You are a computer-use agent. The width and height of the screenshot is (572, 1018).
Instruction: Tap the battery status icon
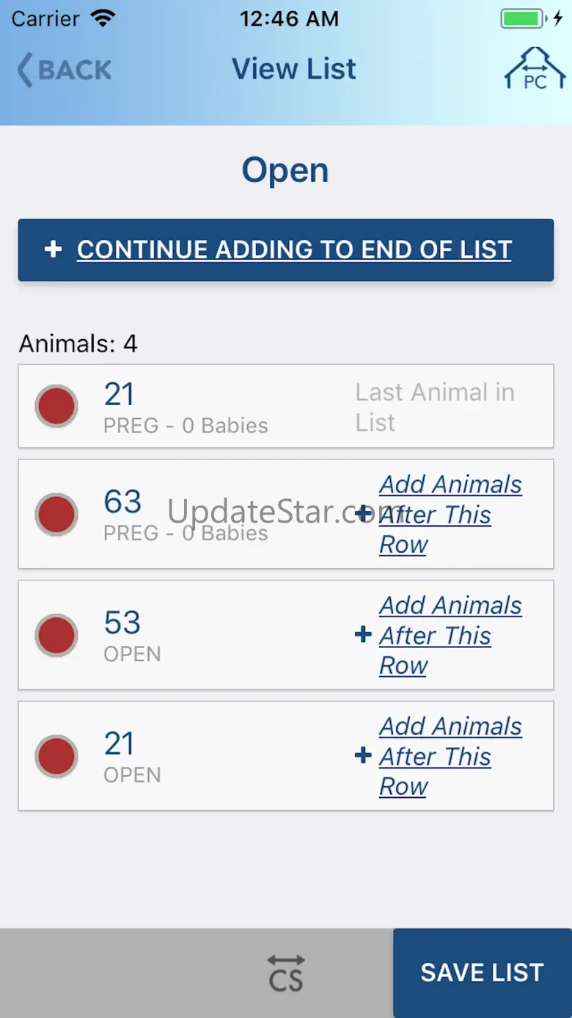click(x=521, y=19)
